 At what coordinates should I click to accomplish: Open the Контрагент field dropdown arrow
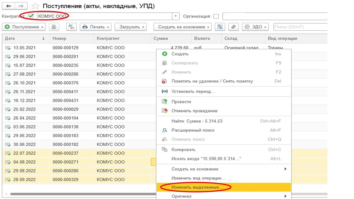pyautogui.click(x=176, y=16)
